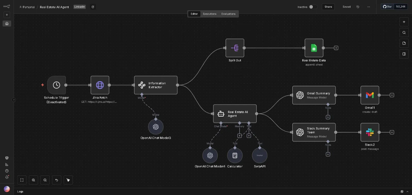Open the Real Estate Data sheets node
The height and width of the screenshot is (195, 412).
pyautogui.click(x=314, y=48)
